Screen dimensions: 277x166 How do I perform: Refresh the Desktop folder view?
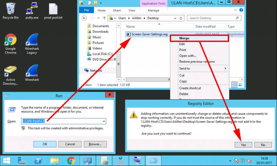pyautogui.click(x=180, y=18)
